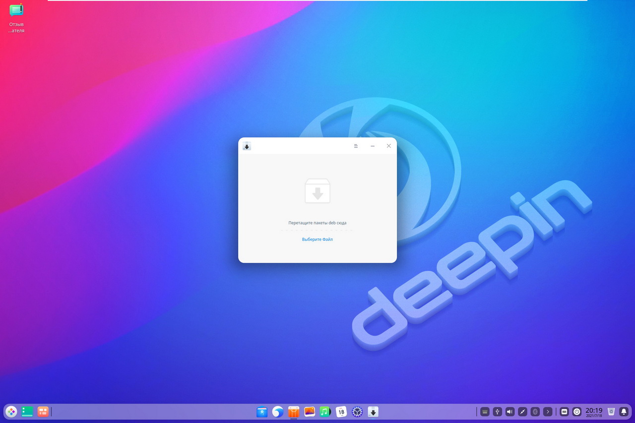Expand the tray arrow chevron
The height and width of the screenshot is (423, 635).
click(547, 412)
